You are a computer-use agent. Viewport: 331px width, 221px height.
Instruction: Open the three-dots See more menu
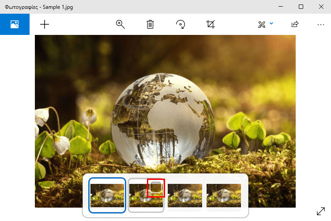click(321, 25)
